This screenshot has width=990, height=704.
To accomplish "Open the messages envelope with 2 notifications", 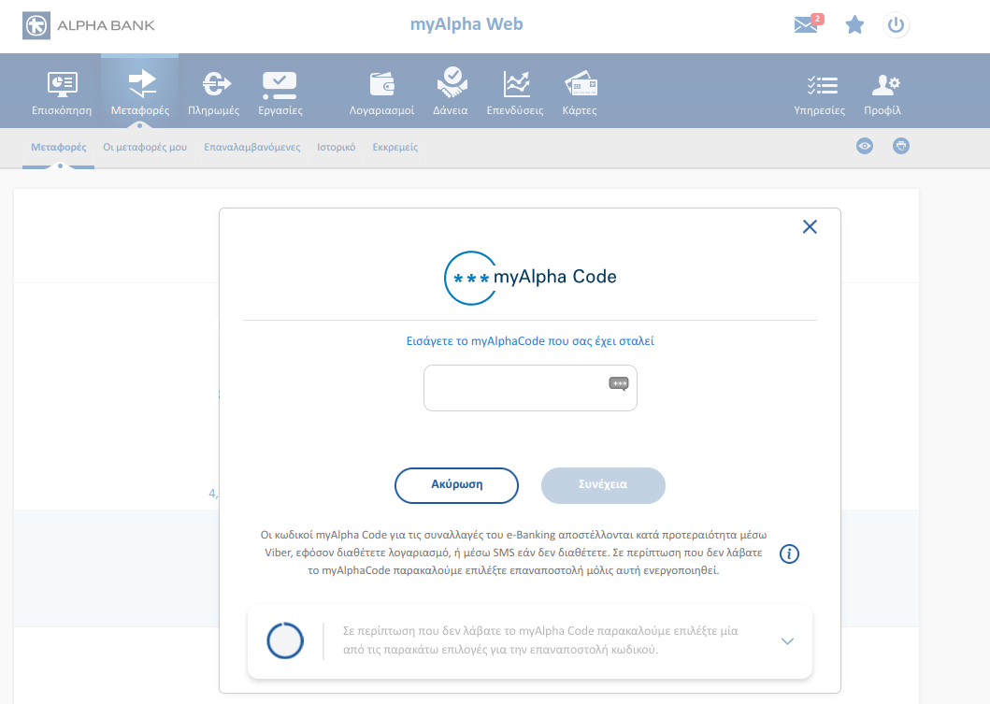I will [x=808, y=24].
